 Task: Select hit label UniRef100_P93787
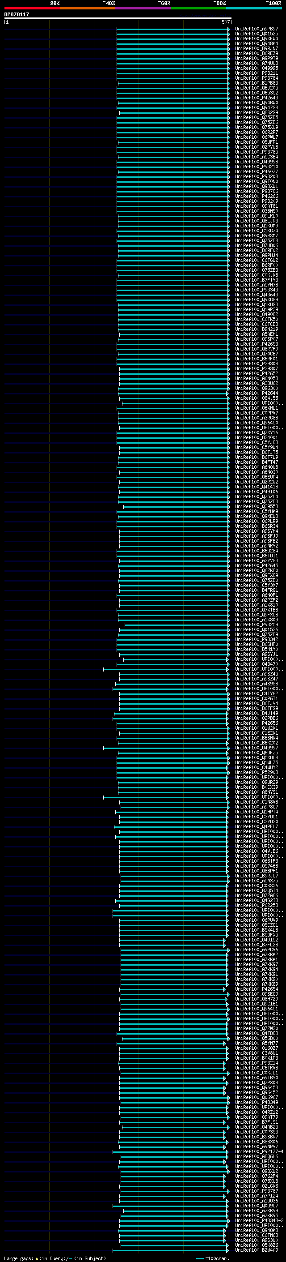click(x=257, y=1191)
